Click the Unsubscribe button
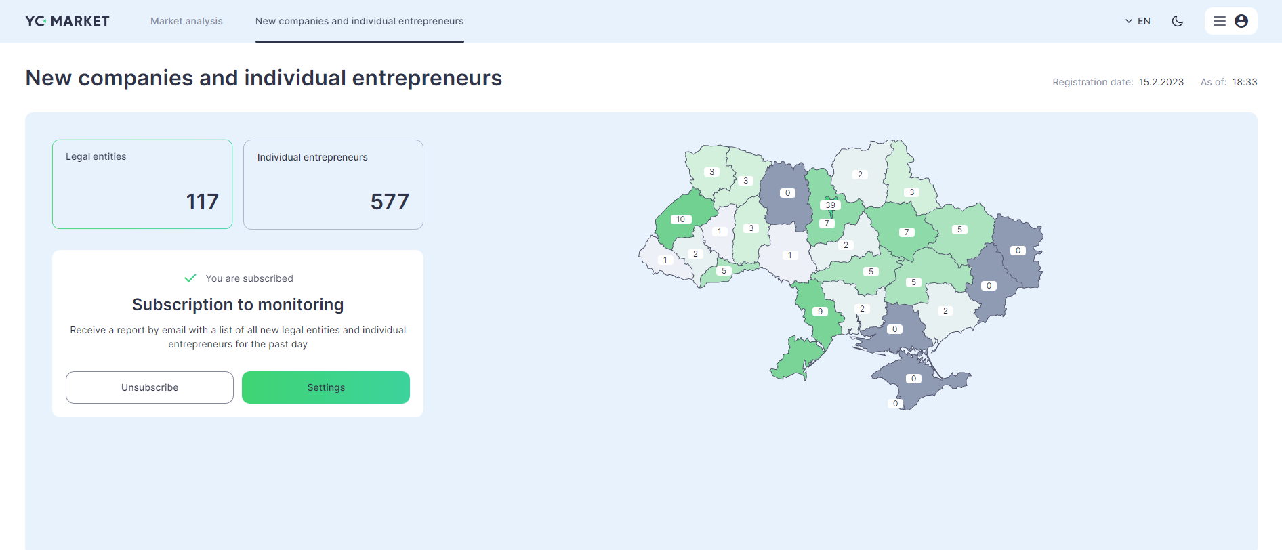This screenshot has width=1282, height=550. tap(150, 387)
